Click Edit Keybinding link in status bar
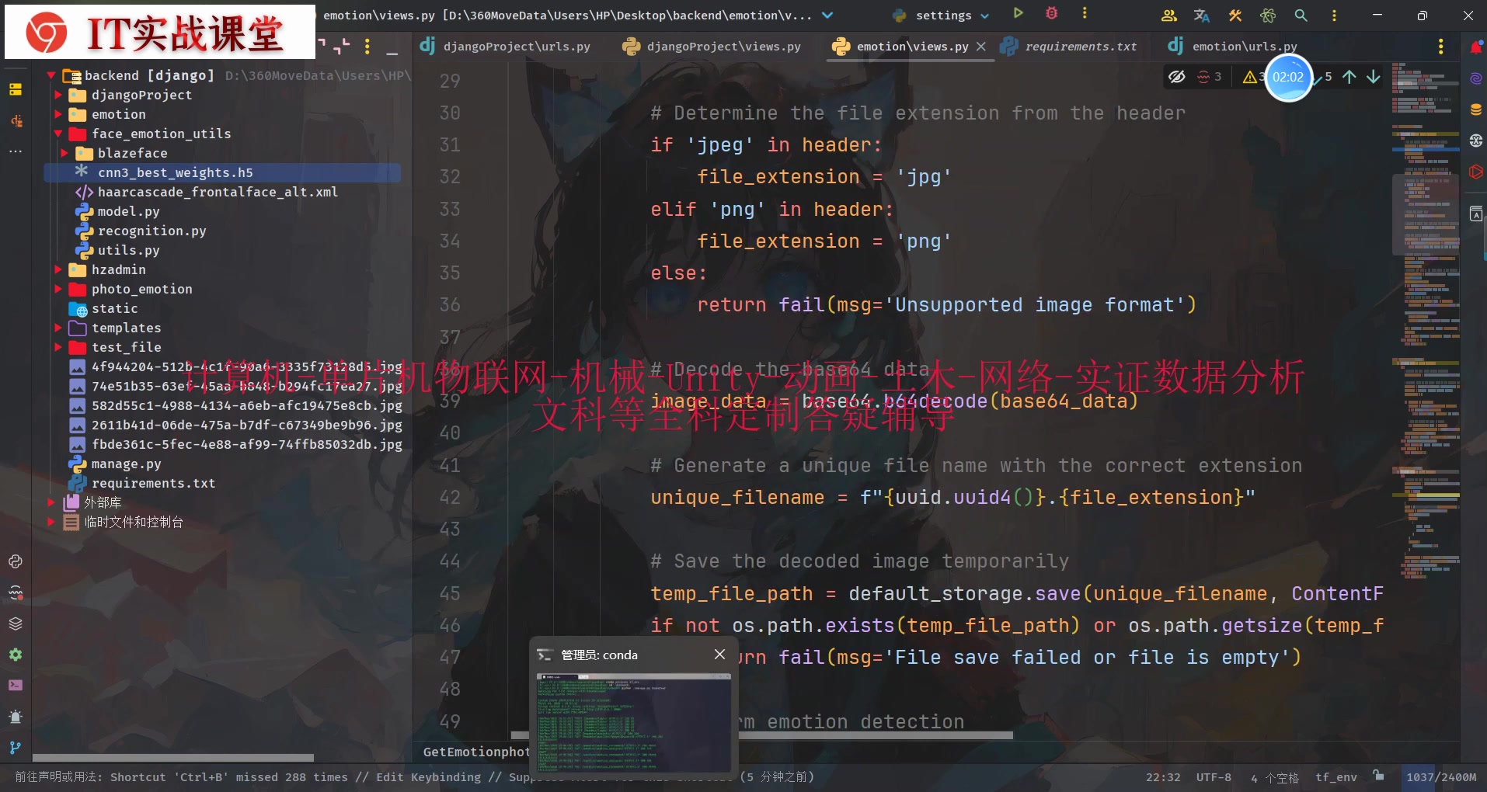This screenshot has height=792, width=1487. click(428, 777)
